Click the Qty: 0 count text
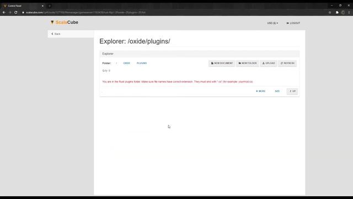This screenshot has height=199, width=353. point(106,71)
